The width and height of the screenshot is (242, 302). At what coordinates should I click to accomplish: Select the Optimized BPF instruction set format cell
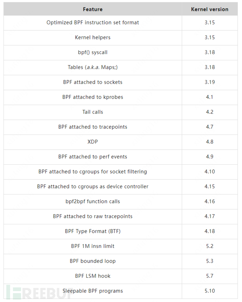click(x=93, y=22)
